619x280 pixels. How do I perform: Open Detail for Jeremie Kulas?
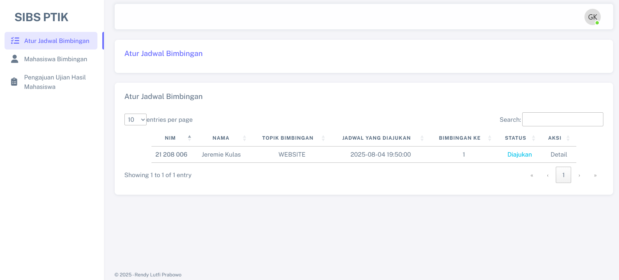tap(559, 155)
